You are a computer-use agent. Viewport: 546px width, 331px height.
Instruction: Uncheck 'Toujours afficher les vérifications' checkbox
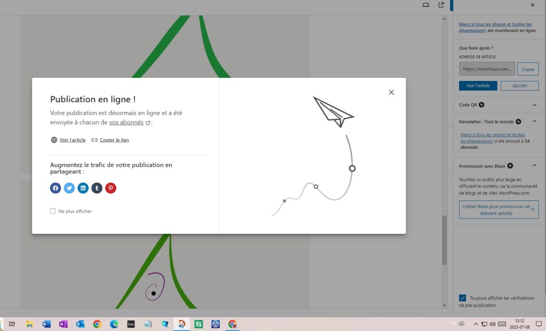[463, 298]
